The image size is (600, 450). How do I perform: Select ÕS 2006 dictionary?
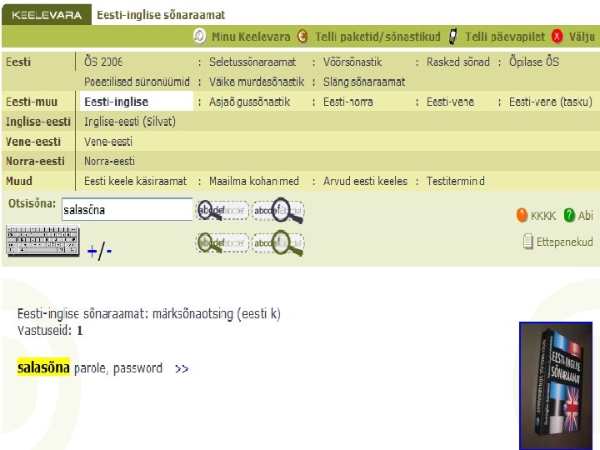click(x=103, y=62)
